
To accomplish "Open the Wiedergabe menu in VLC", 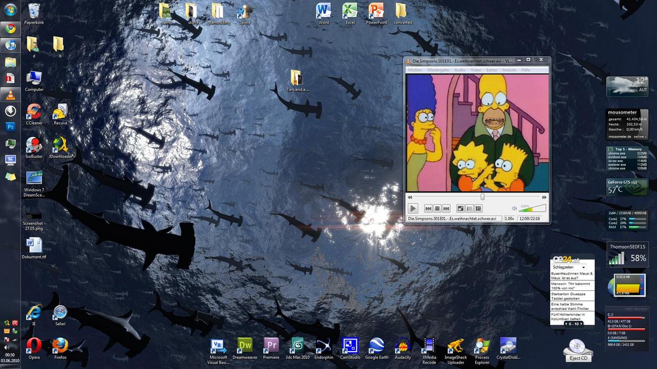I will coord(438,70).
